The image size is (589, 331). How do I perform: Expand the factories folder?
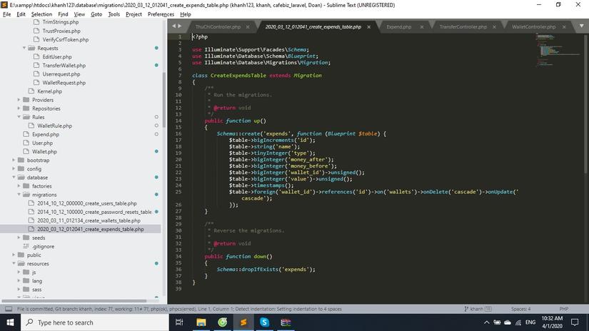[19, 186]
